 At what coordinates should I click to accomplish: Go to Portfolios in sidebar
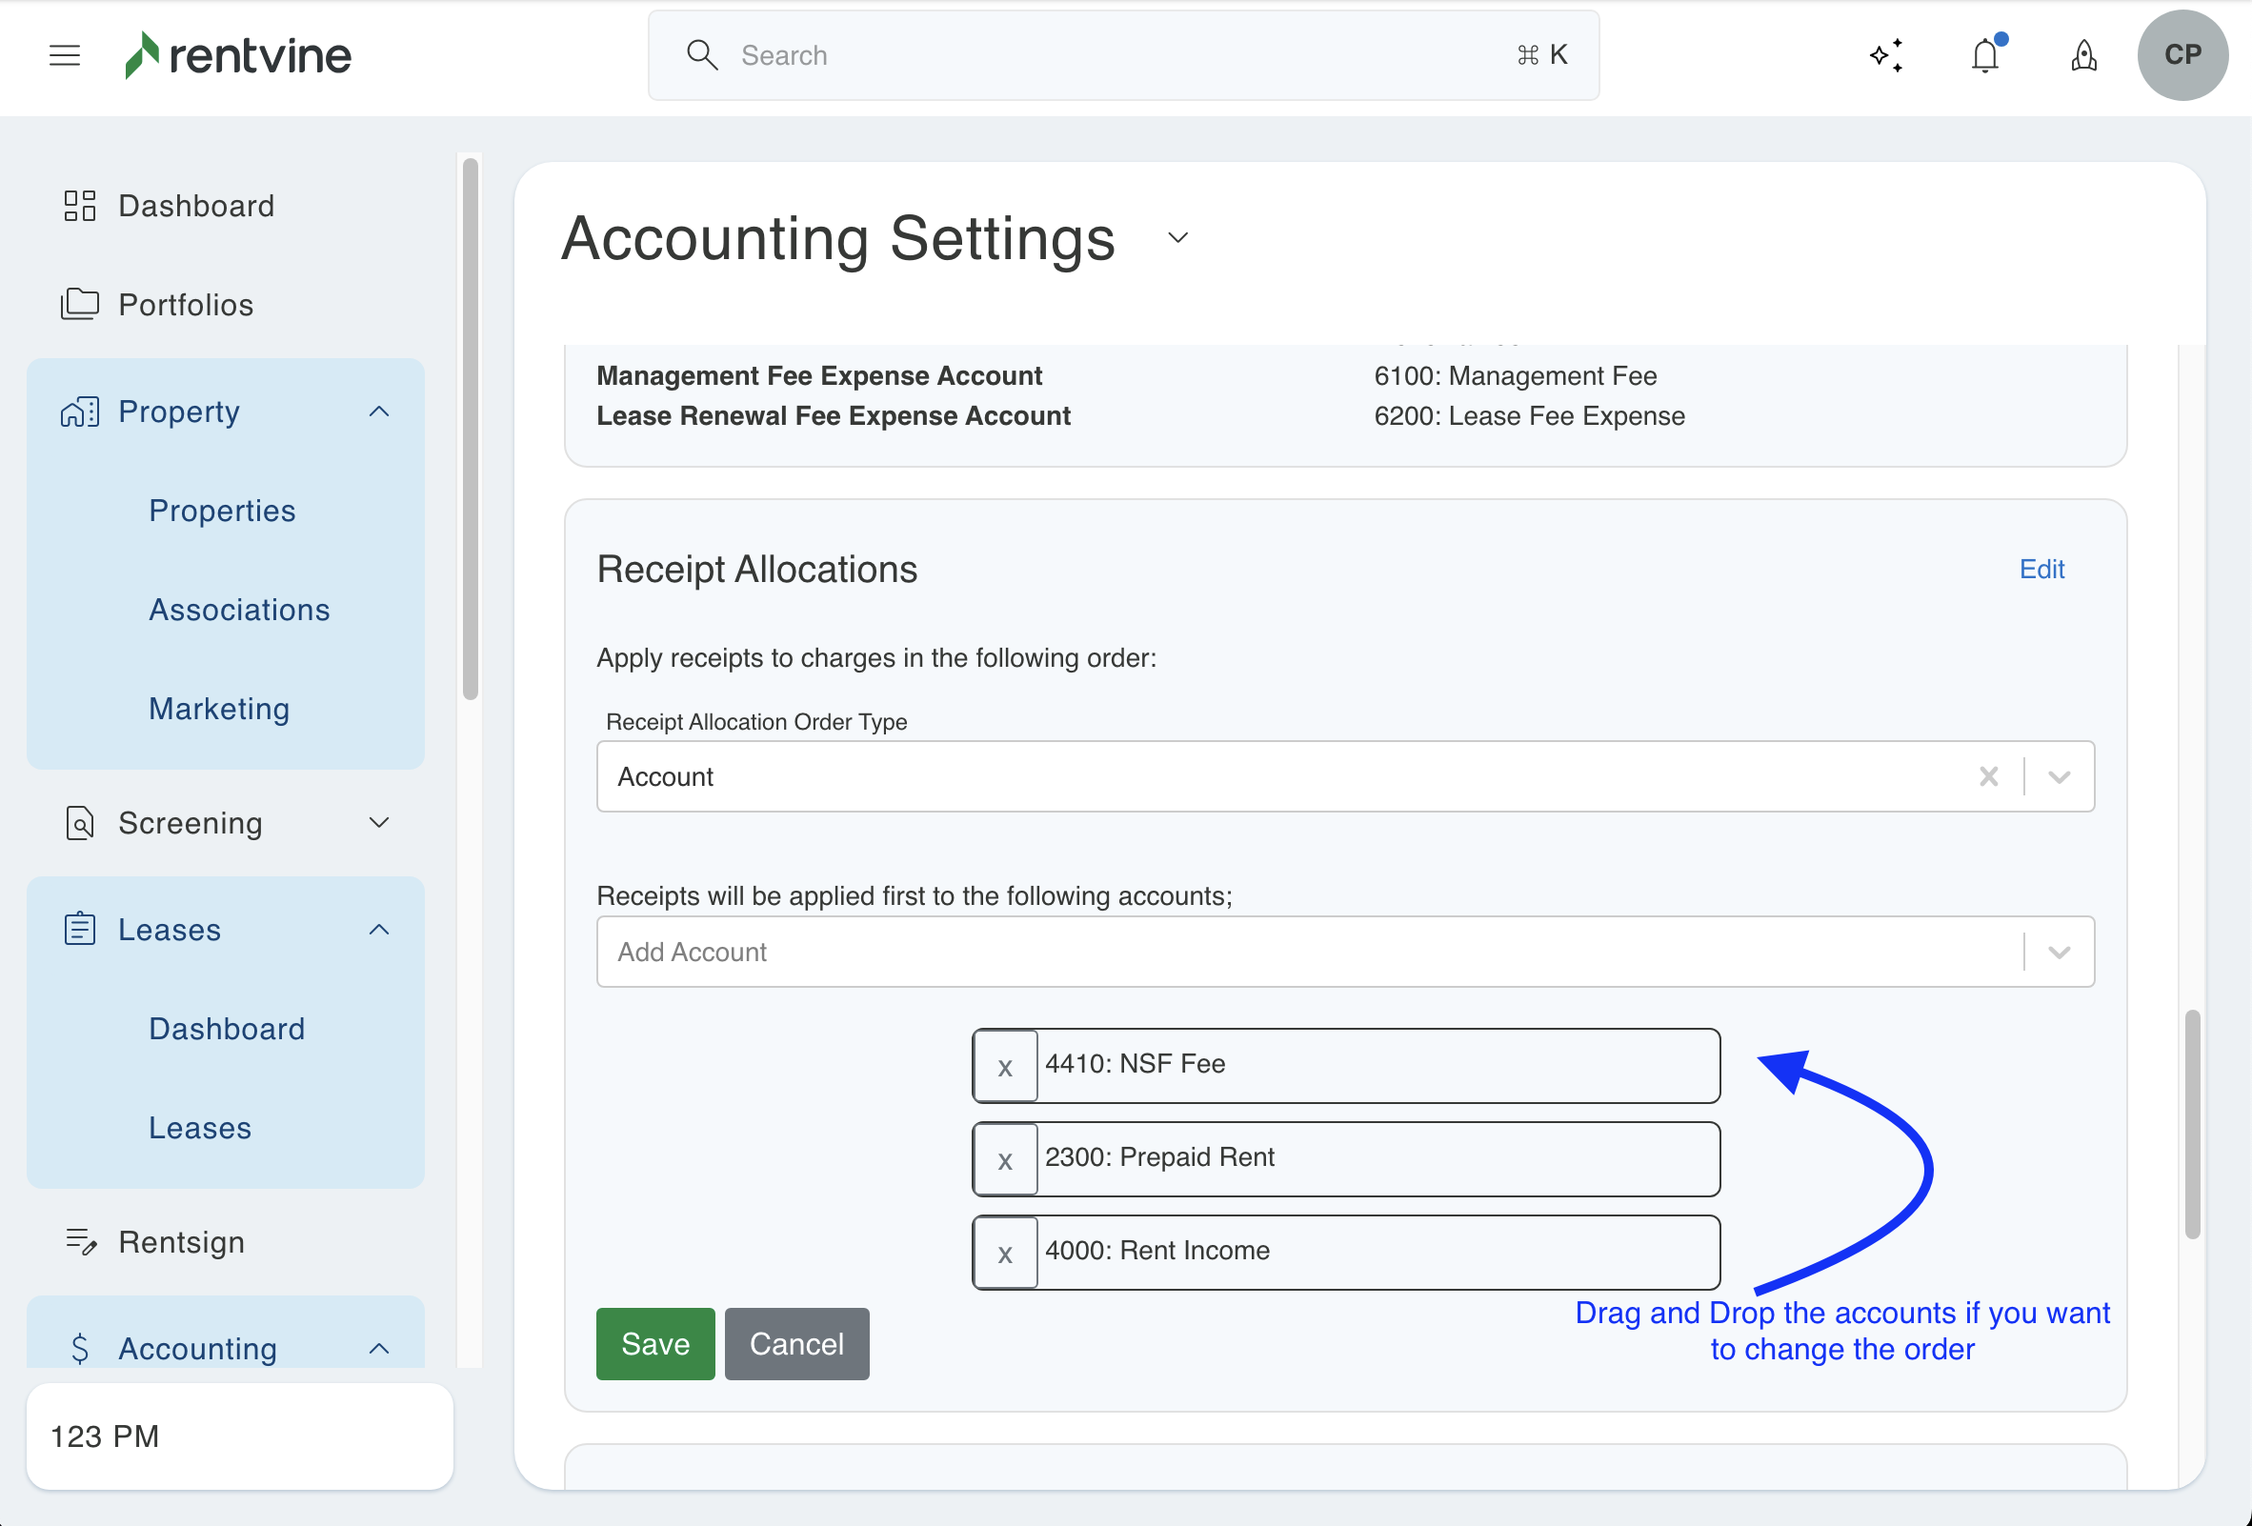185,304
